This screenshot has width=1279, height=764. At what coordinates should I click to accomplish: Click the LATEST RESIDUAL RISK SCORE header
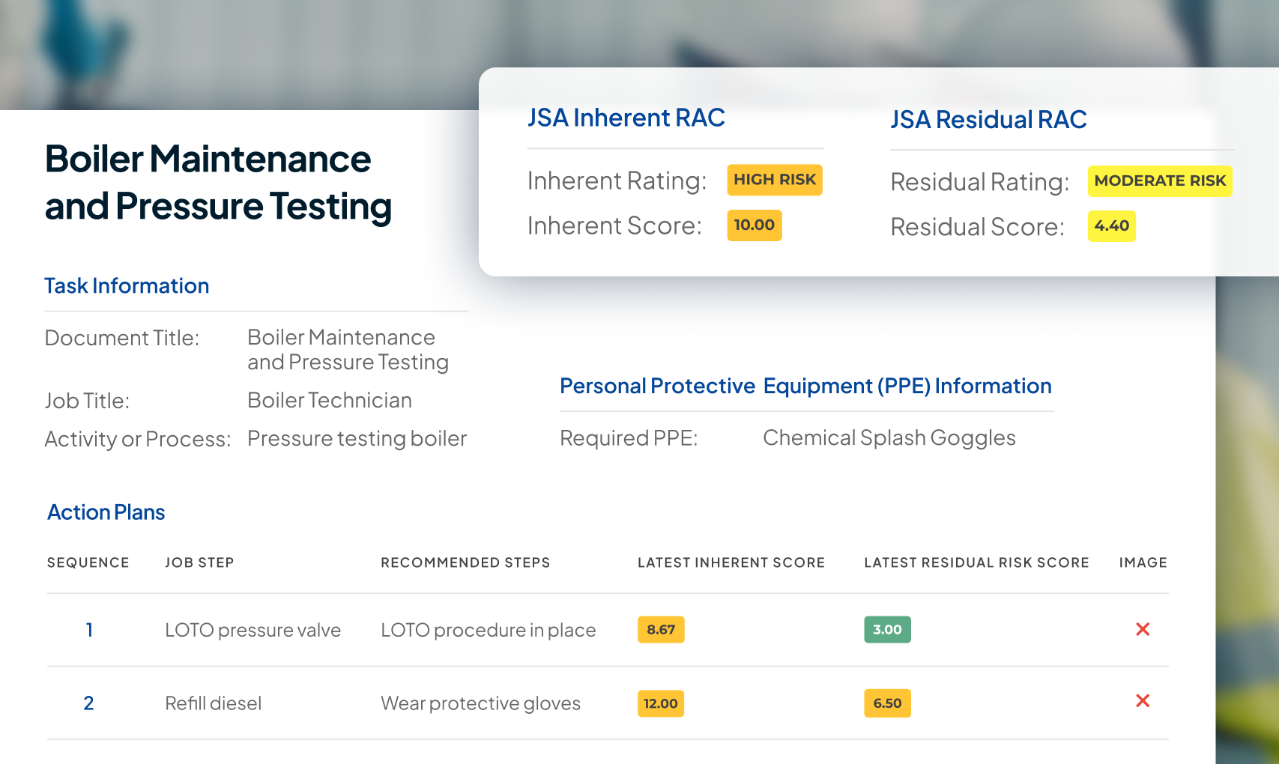click(976, 563)
